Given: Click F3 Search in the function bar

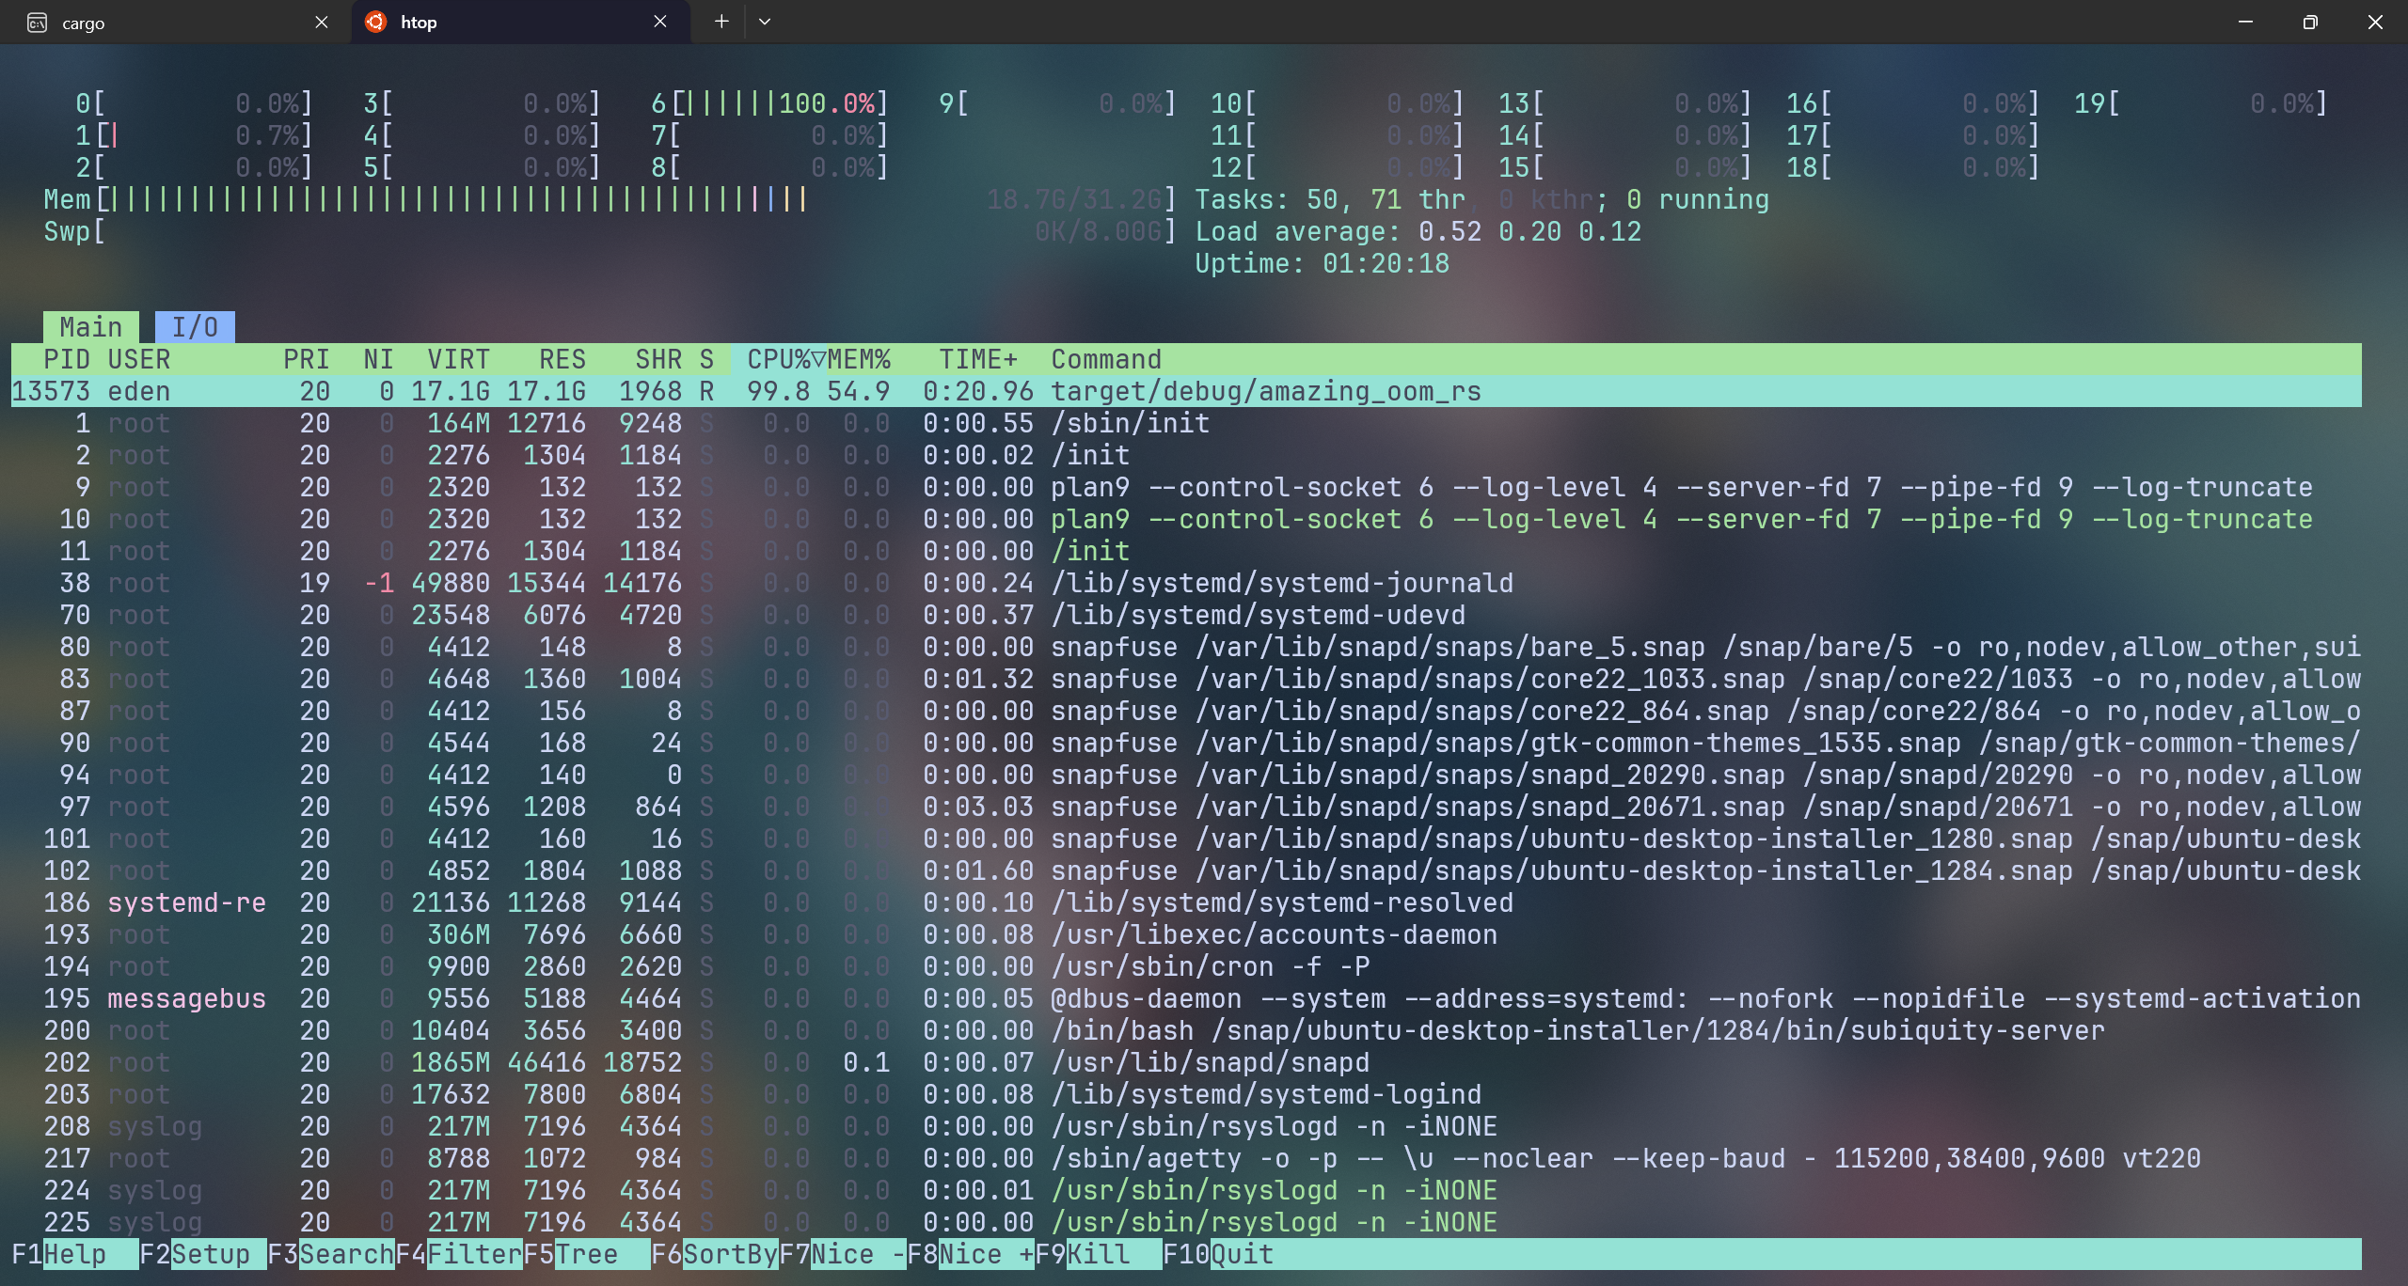Looking at the screenshot, I should (331, 1254).
